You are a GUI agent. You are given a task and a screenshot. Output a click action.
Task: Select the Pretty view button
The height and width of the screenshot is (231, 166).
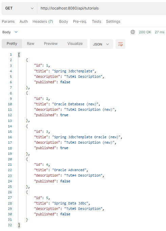pyautogui.click(x=12, y=43)
